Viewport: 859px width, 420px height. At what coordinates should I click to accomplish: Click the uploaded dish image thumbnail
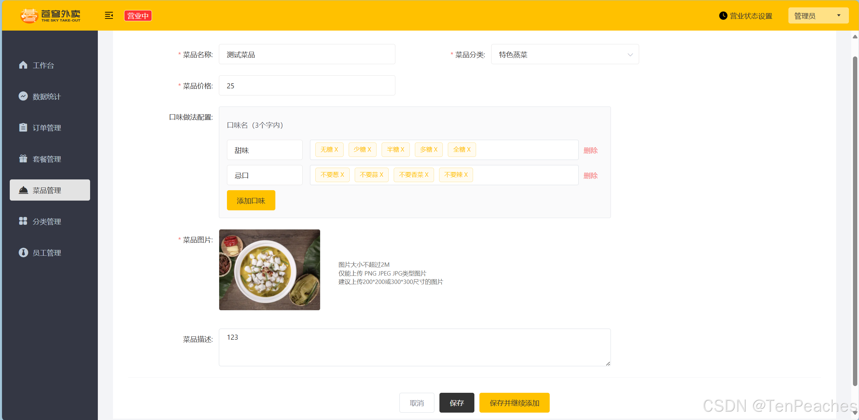(x=270, y=270)
